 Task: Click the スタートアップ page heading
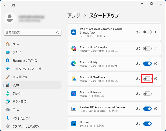click(x=104, y=16)
